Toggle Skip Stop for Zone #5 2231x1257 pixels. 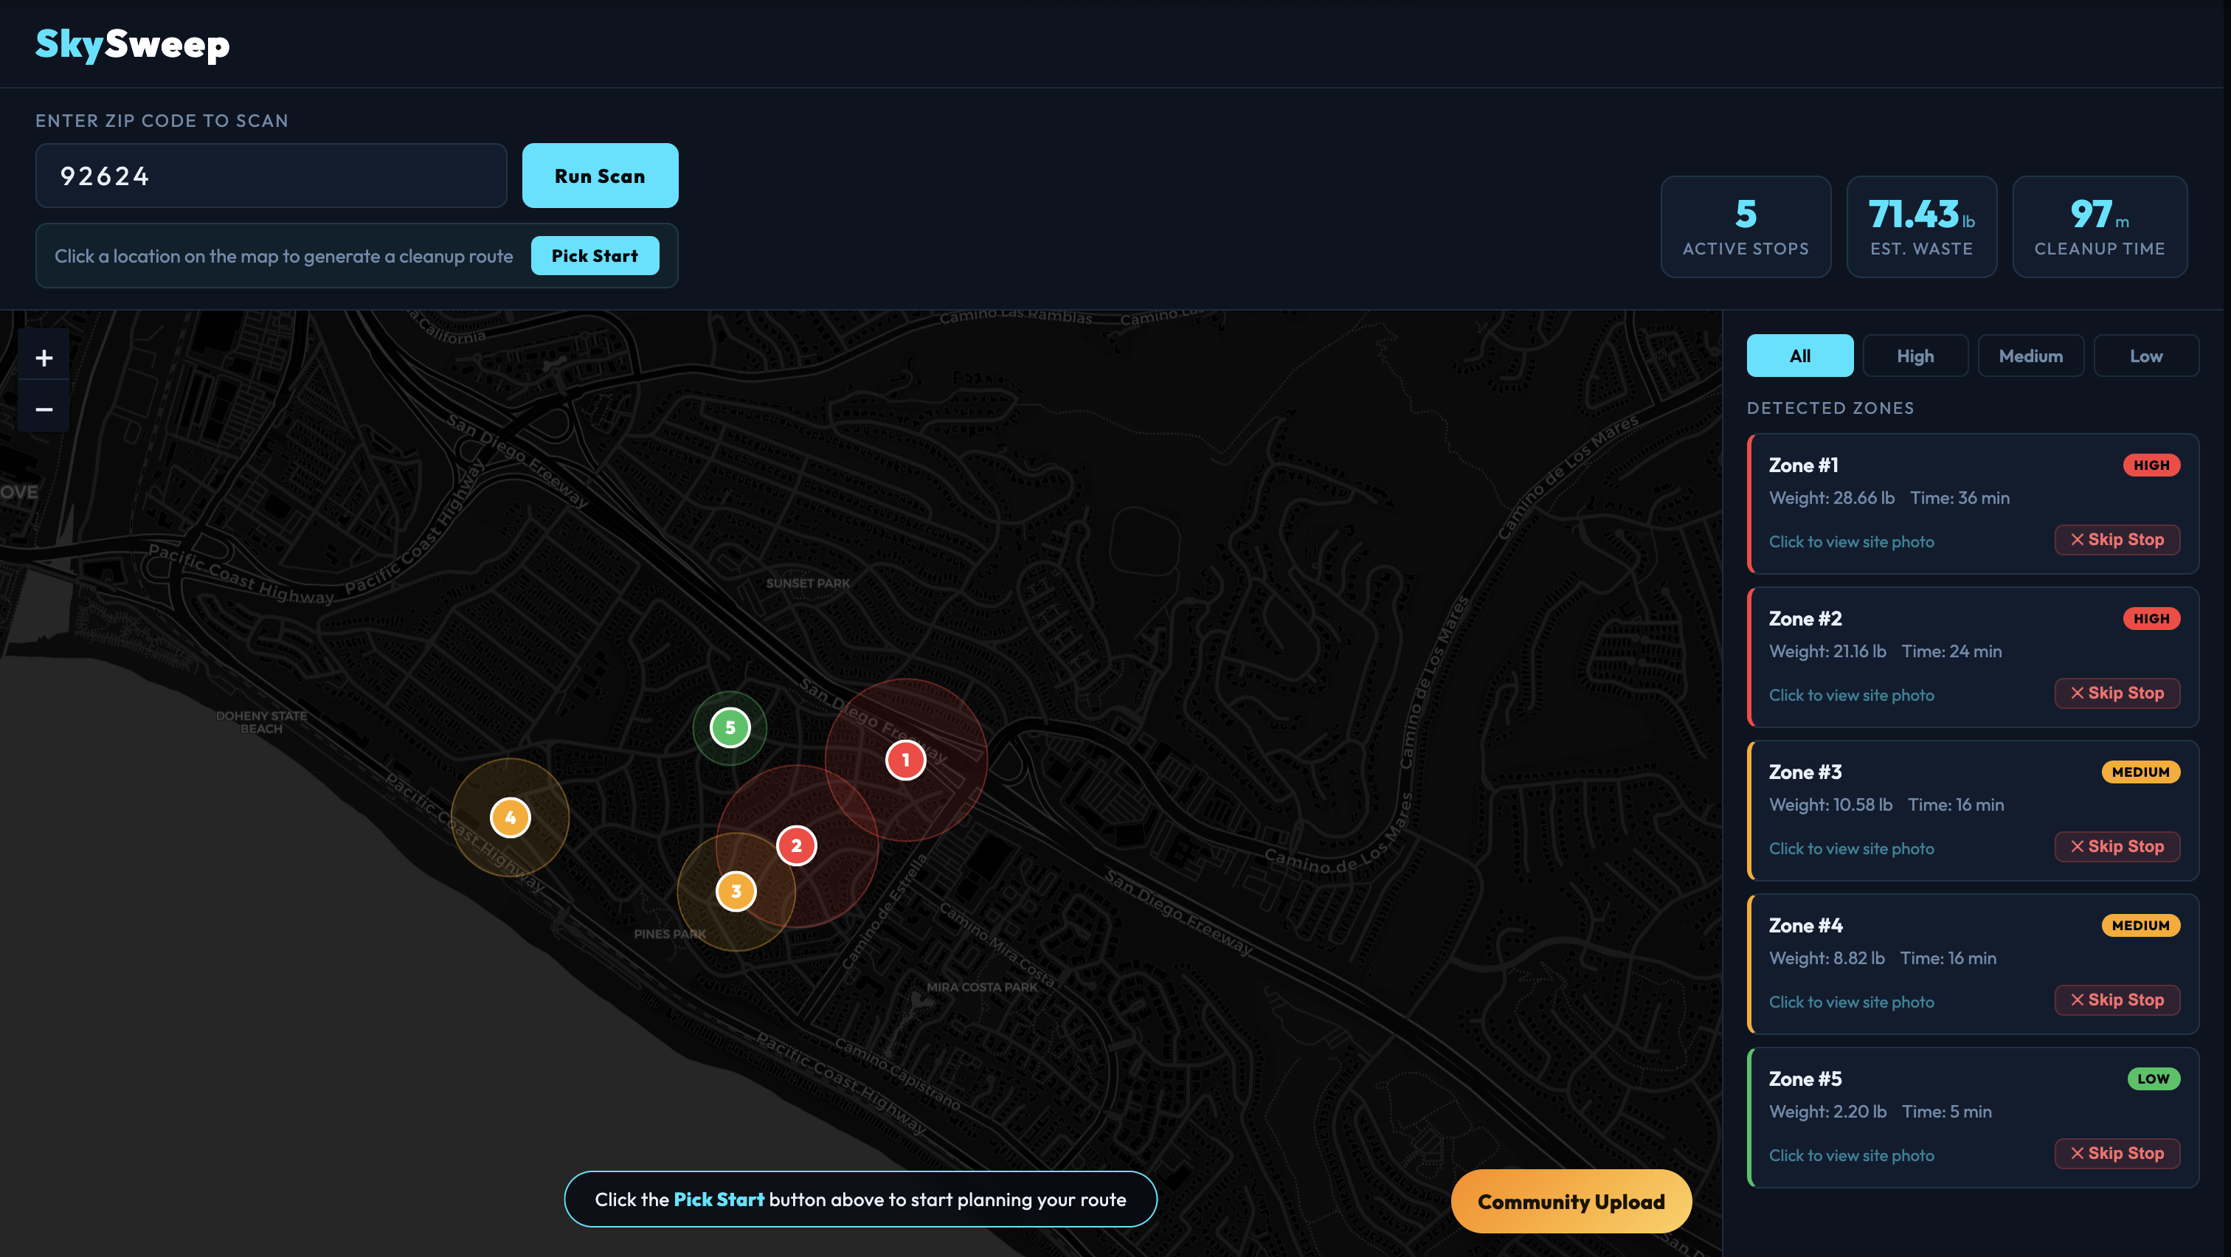(x=2116, y=1152)
